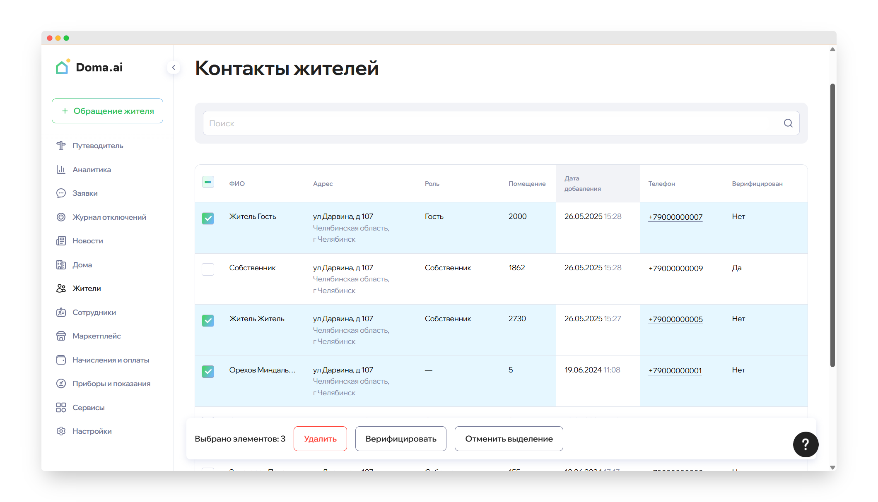Uncheck the Житель Гость row checkbox
Screen dimensions: 878x502
coord(208,218)
